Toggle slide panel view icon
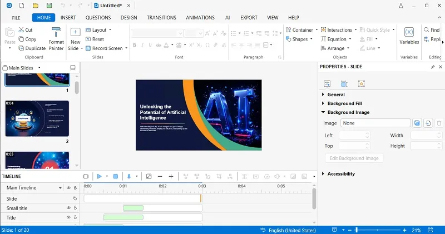445x234 pixels. tap(73, 68)
